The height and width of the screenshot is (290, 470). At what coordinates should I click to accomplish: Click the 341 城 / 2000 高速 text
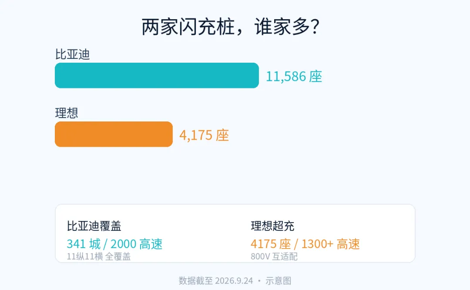[x=114, y=244]
